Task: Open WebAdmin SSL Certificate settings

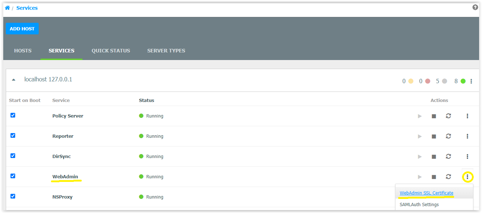Action: click(426, 193)
